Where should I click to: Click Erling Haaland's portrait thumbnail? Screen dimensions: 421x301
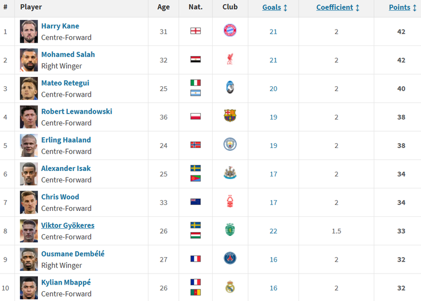pos(29,145)
